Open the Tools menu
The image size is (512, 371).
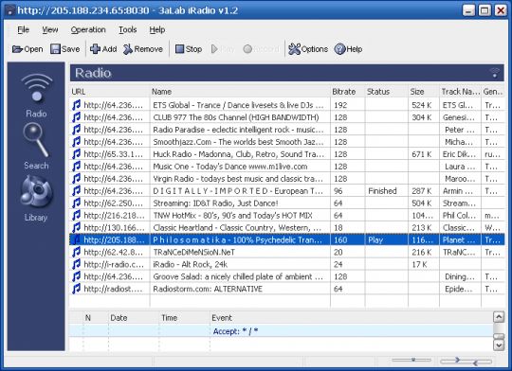(x=127, y=29)
